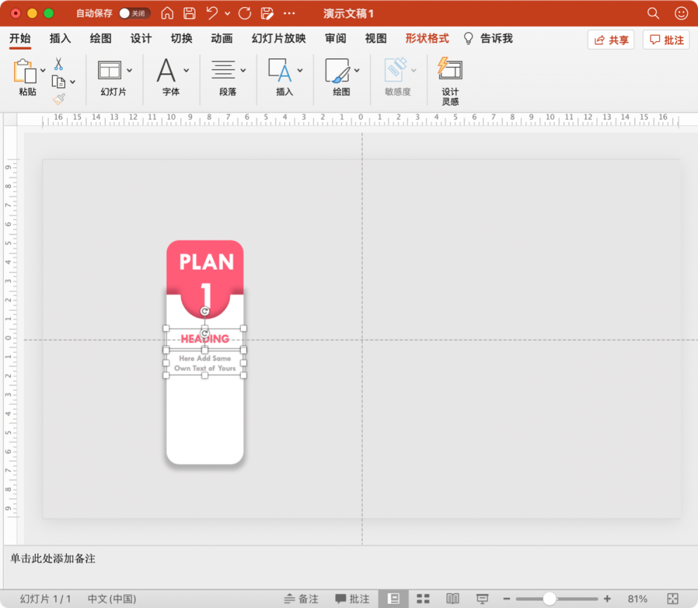Expand the 幻灯片 dropdown arrow
698x608 pixels.
click(x=129, y=70)
